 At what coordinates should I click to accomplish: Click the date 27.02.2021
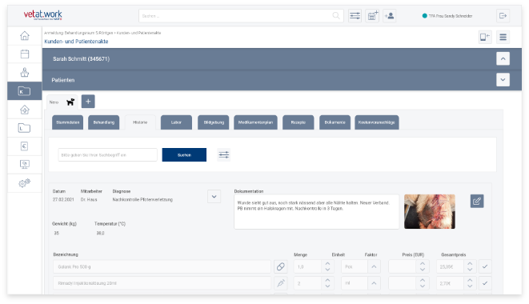[63, 200]
